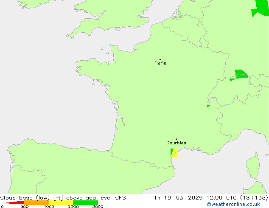Click the green cloud patch near Swiss border

click(241, 74)
